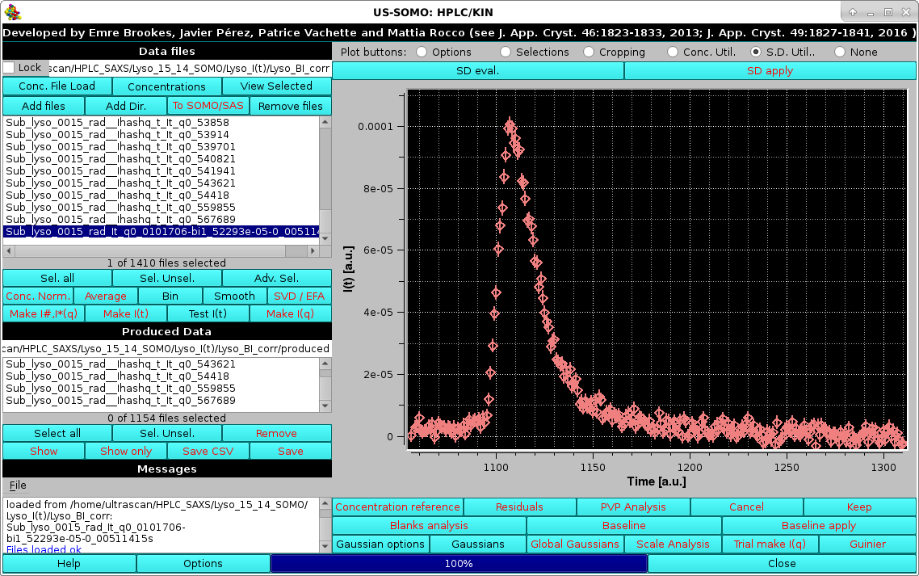The height and width of the screenshot is (576, 919).
Task: Apply Conc. Norm. normalization
Action: click(x=37, y=296)
